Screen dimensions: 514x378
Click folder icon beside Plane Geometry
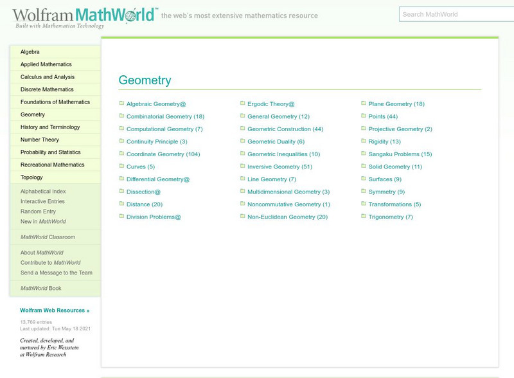click(x=364, y=103)
